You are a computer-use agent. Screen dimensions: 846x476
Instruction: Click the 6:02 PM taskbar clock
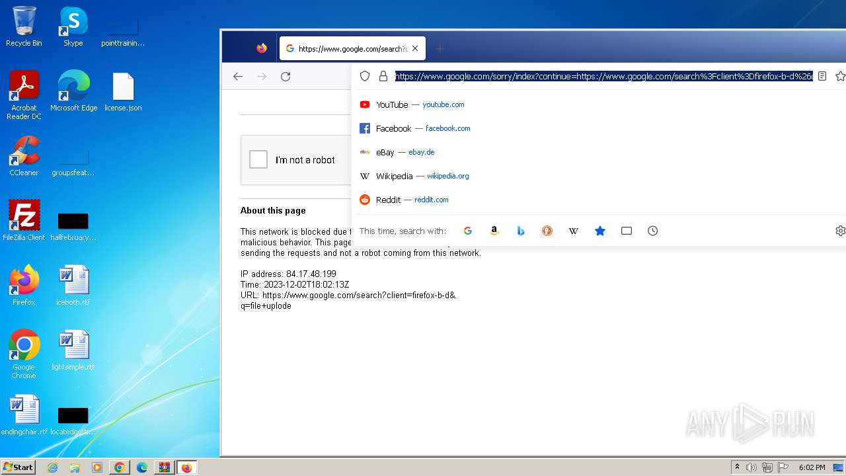pyautogui.click(x=812, y=467)
